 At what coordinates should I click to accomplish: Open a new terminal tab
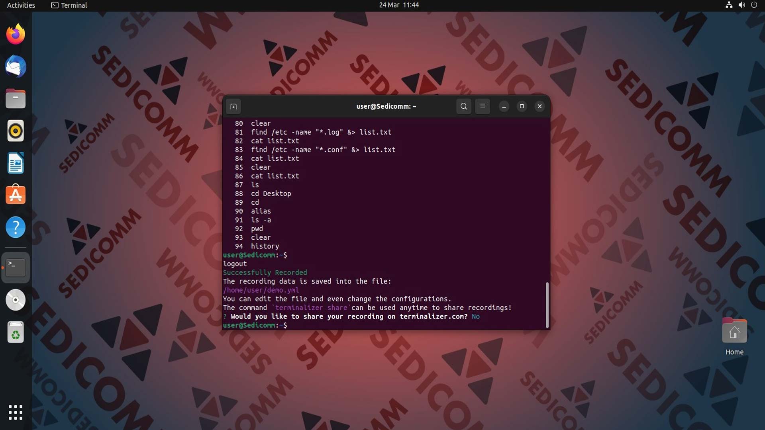(233, 106)
